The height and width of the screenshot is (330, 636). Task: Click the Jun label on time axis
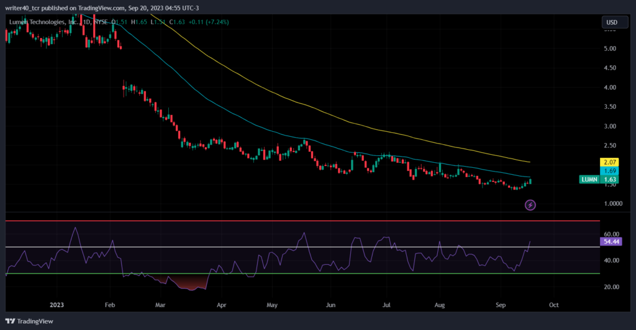330,305
